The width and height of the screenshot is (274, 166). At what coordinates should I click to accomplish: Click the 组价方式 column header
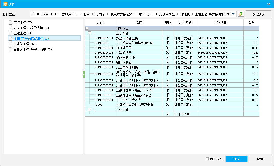pos(185,22)
